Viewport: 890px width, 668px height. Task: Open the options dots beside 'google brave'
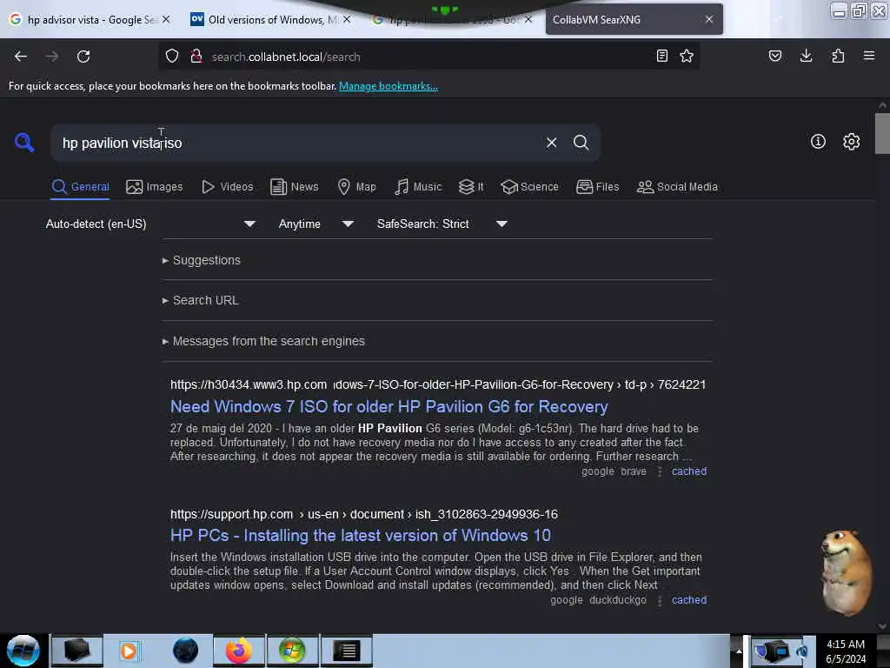coord(659,471)
